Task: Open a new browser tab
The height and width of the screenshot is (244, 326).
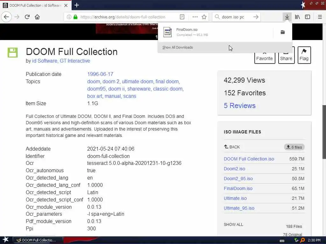Action: [76, 5]
